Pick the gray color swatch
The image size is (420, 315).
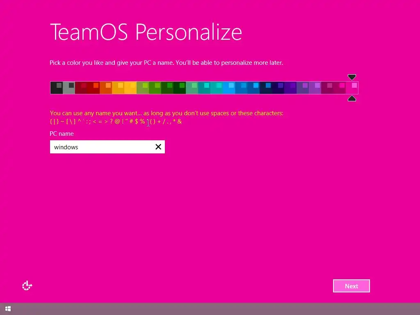tap(69, 88)
